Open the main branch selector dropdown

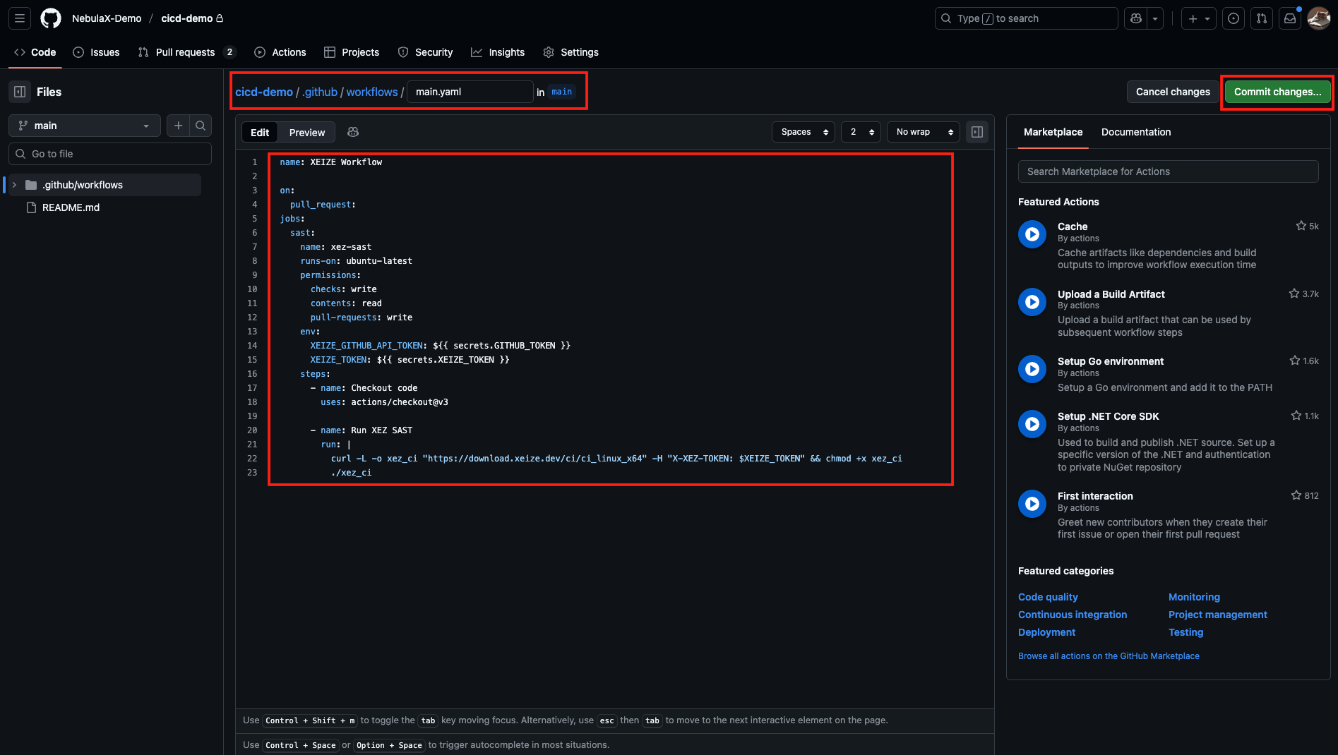pos(85,126)
